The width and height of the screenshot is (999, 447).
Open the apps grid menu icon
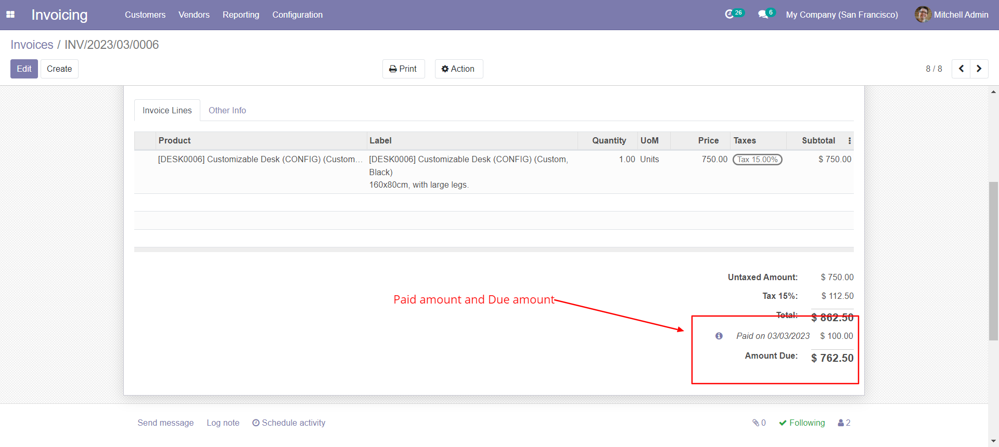[x=10, y=15]
